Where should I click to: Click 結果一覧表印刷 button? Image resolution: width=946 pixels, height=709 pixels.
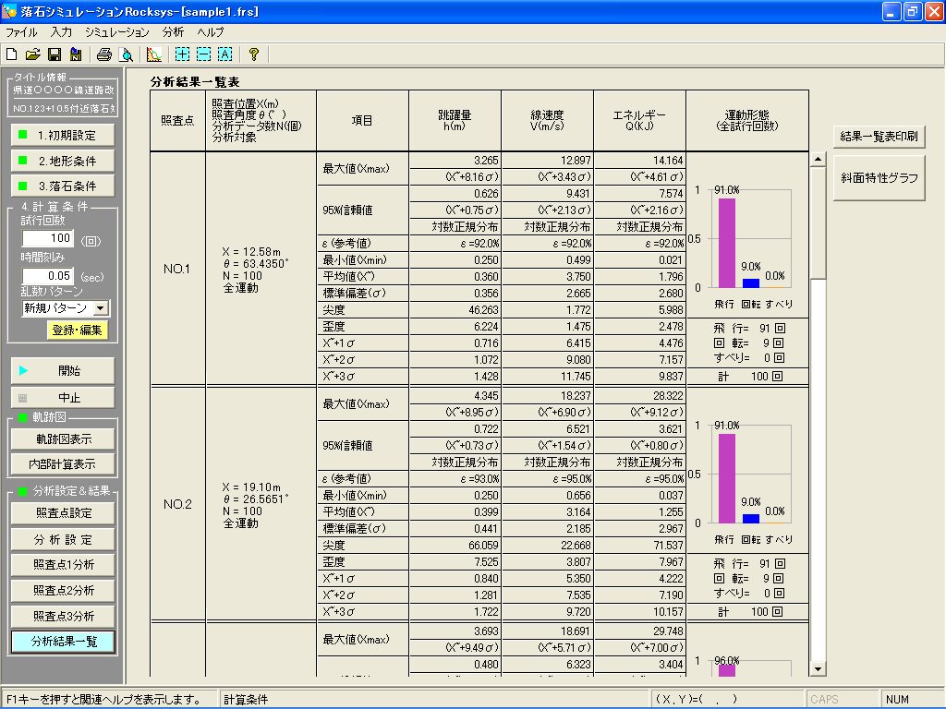point(879,137)
